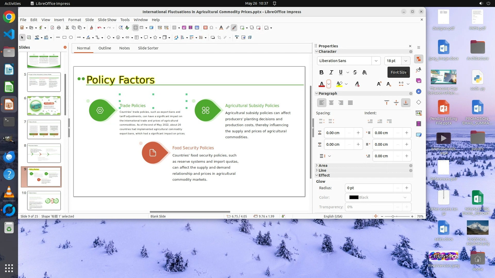Toggle Bold in Character panel
The height and width of the screenshot is (278, 495).
[321, 73]
